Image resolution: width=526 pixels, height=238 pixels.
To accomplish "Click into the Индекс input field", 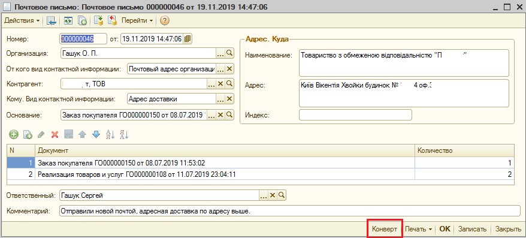I will pos(355,115).
